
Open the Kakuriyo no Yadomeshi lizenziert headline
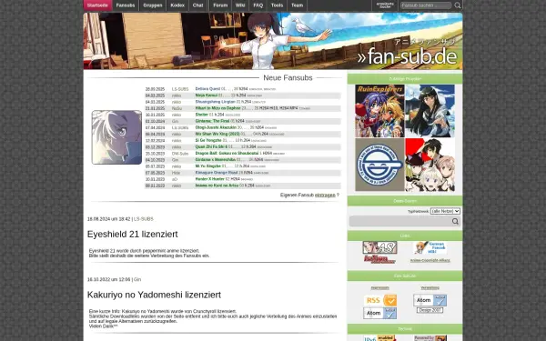click(x=154, y=295)
